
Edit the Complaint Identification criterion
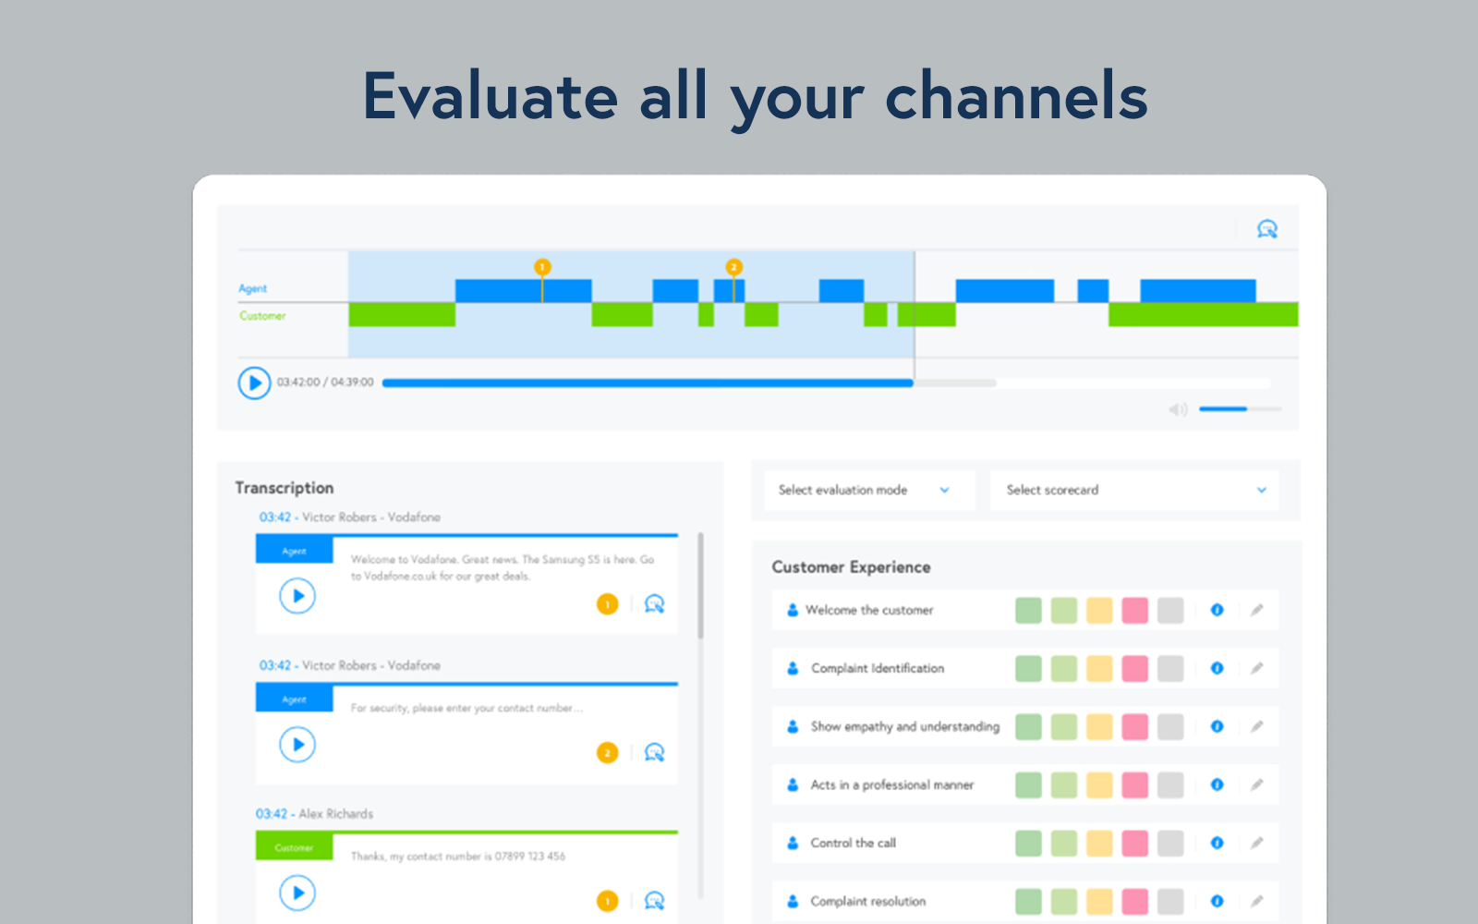click(1257, 668)
